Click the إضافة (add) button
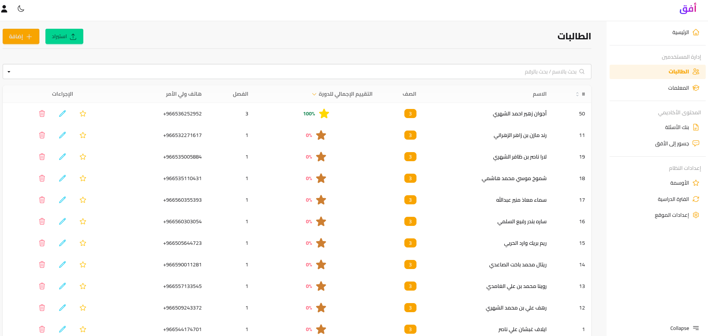The image size is (708, 336). tap(21, 36)
